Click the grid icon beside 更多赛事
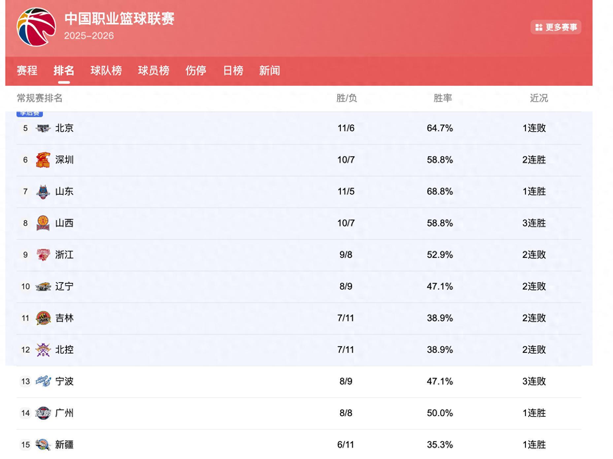The image size is (613, 459). point(539,27)
